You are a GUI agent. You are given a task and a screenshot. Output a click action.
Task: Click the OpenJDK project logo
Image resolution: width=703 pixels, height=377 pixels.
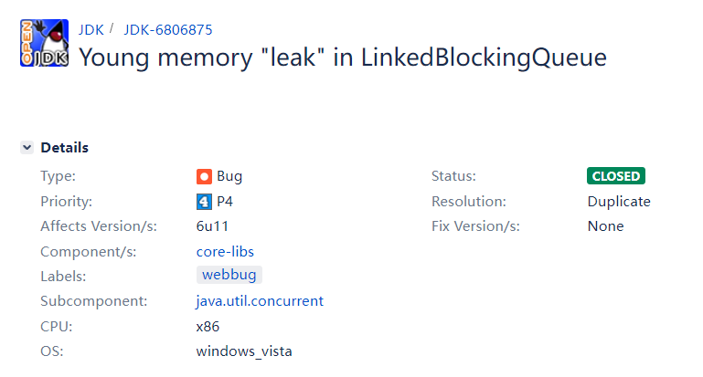tap(44, 43)
